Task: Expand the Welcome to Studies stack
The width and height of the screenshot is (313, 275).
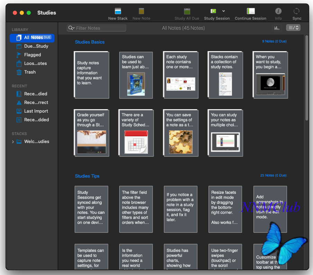Action: click(x=13, y=142)
